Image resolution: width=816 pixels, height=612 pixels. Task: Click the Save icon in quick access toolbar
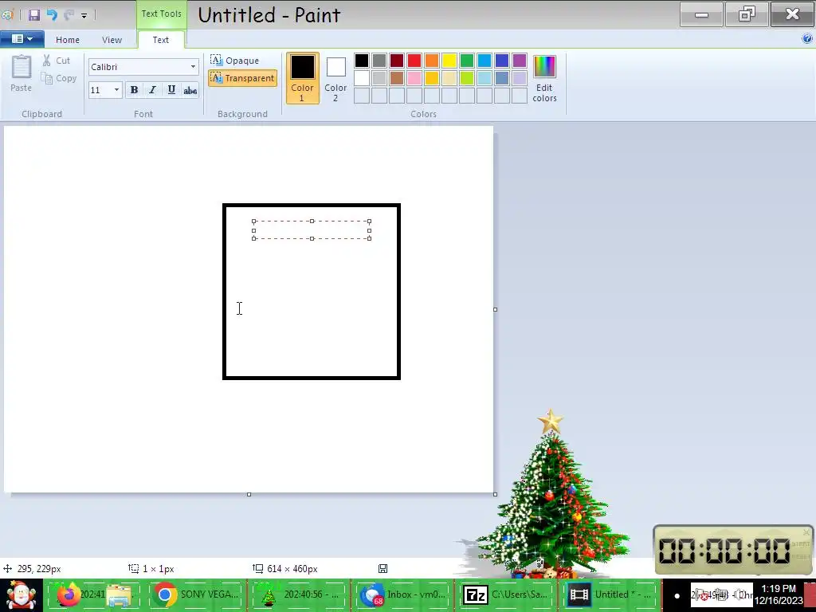click(34, 14)
